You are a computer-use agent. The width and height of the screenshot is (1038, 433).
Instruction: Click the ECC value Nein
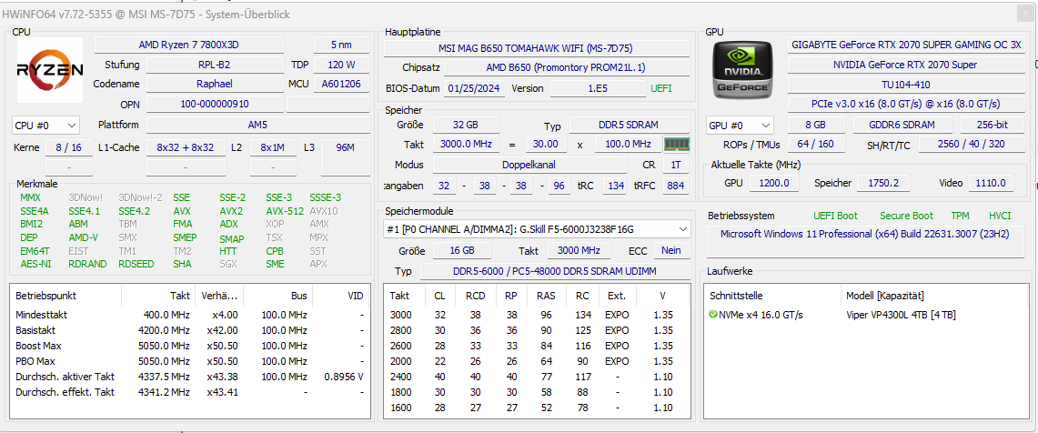coord(672,250)
